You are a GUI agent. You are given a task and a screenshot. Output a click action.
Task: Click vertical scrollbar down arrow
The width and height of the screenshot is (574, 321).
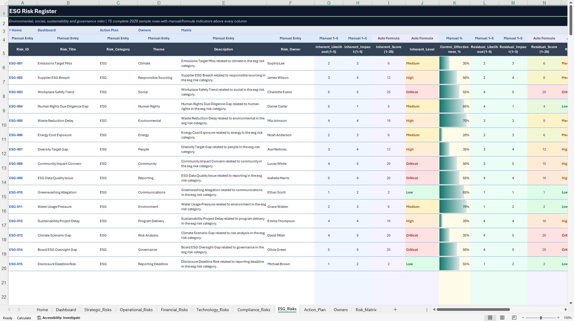pyautogui.click(x=571, y=303)
